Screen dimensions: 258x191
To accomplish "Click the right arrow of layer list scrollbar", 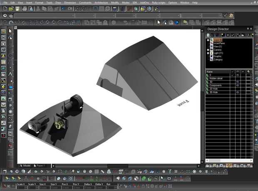I will click(x=251, y=160).
